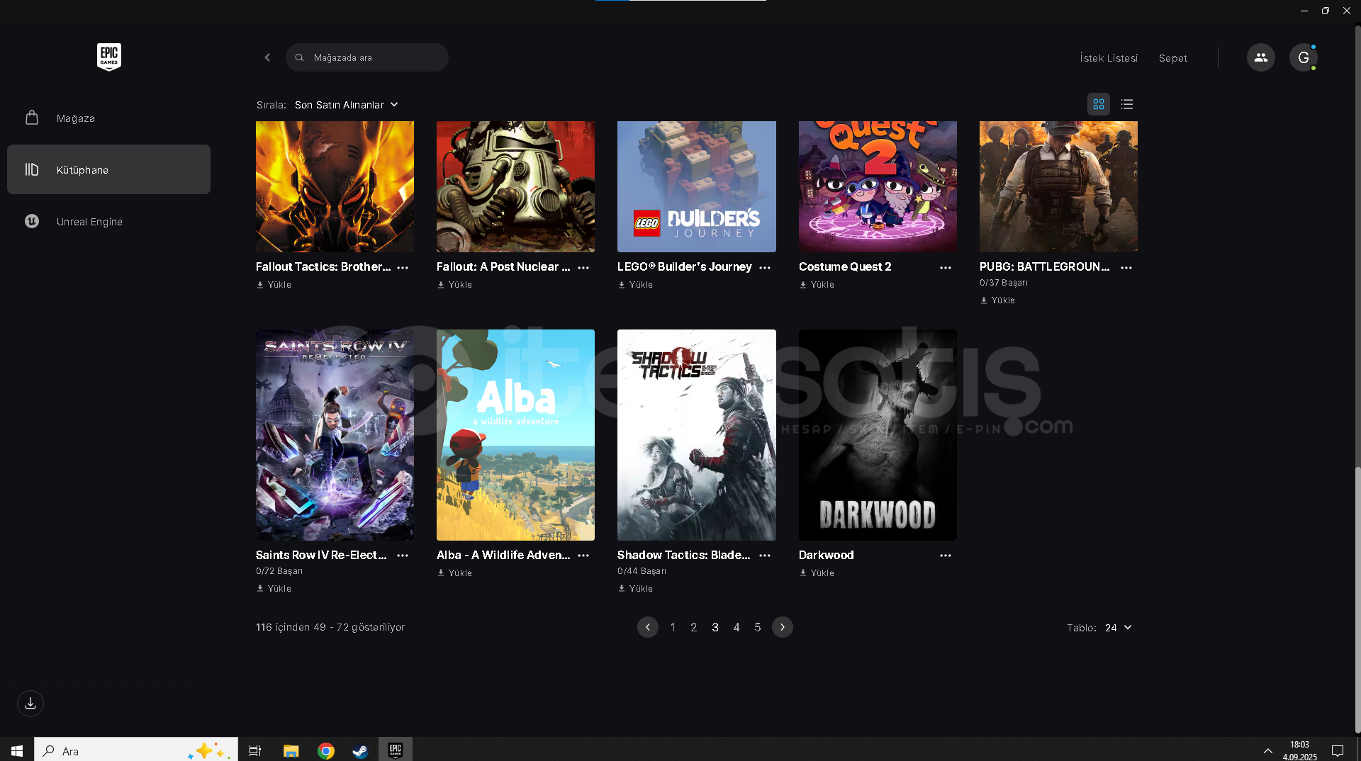Click the Costume Quest 2 title
Screen dimensions: 1361x761
(845, 267)
